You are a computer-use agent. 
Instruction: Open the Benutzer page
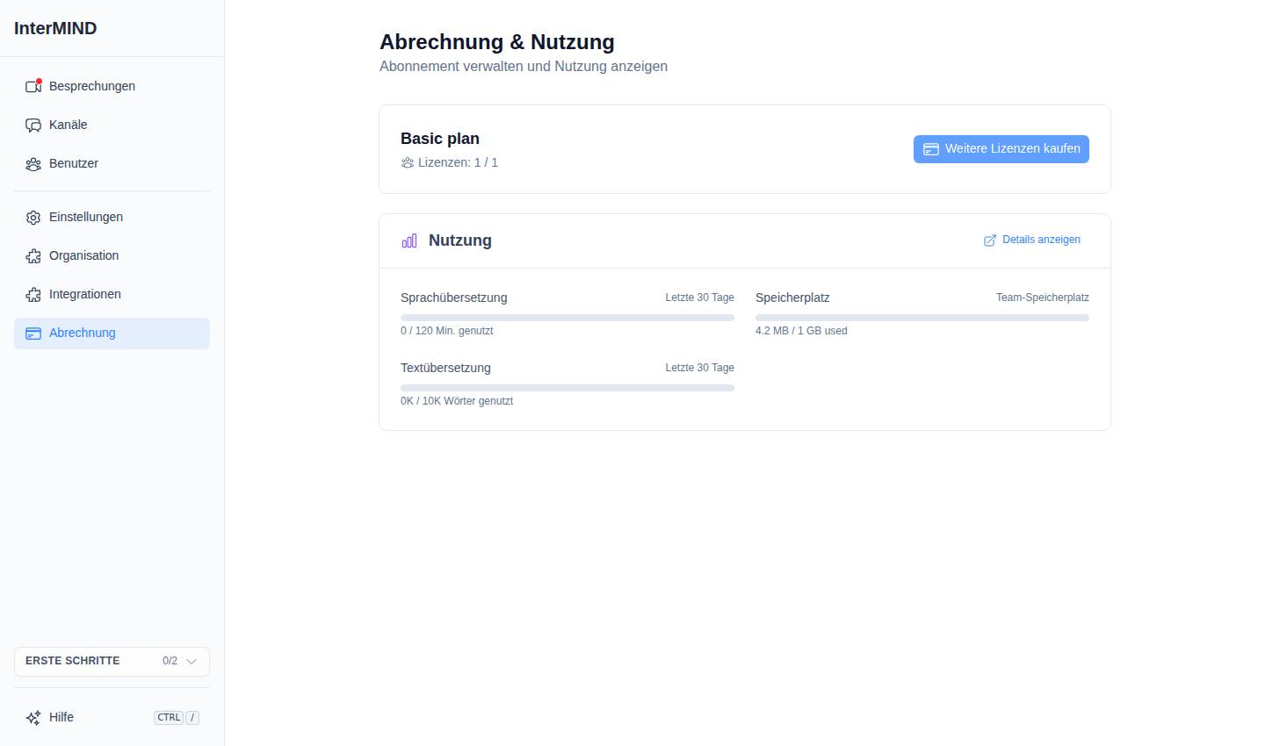pyautogui.click(x=112, y=163)
